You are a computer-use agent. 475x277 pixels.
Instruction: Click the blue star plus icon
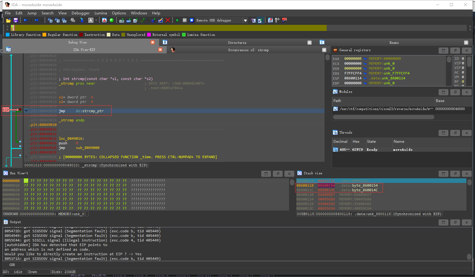coord(153,20)
